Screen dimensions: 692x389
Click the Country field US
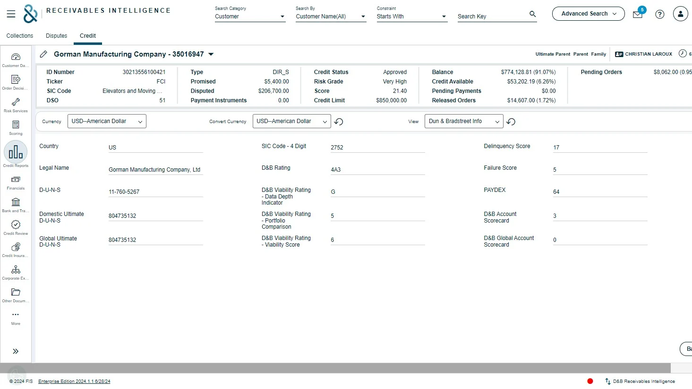point(155,148)
